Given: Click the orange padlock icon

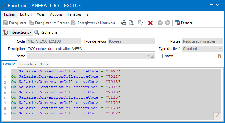Looking at the screenshot, I should pos(219,56).
